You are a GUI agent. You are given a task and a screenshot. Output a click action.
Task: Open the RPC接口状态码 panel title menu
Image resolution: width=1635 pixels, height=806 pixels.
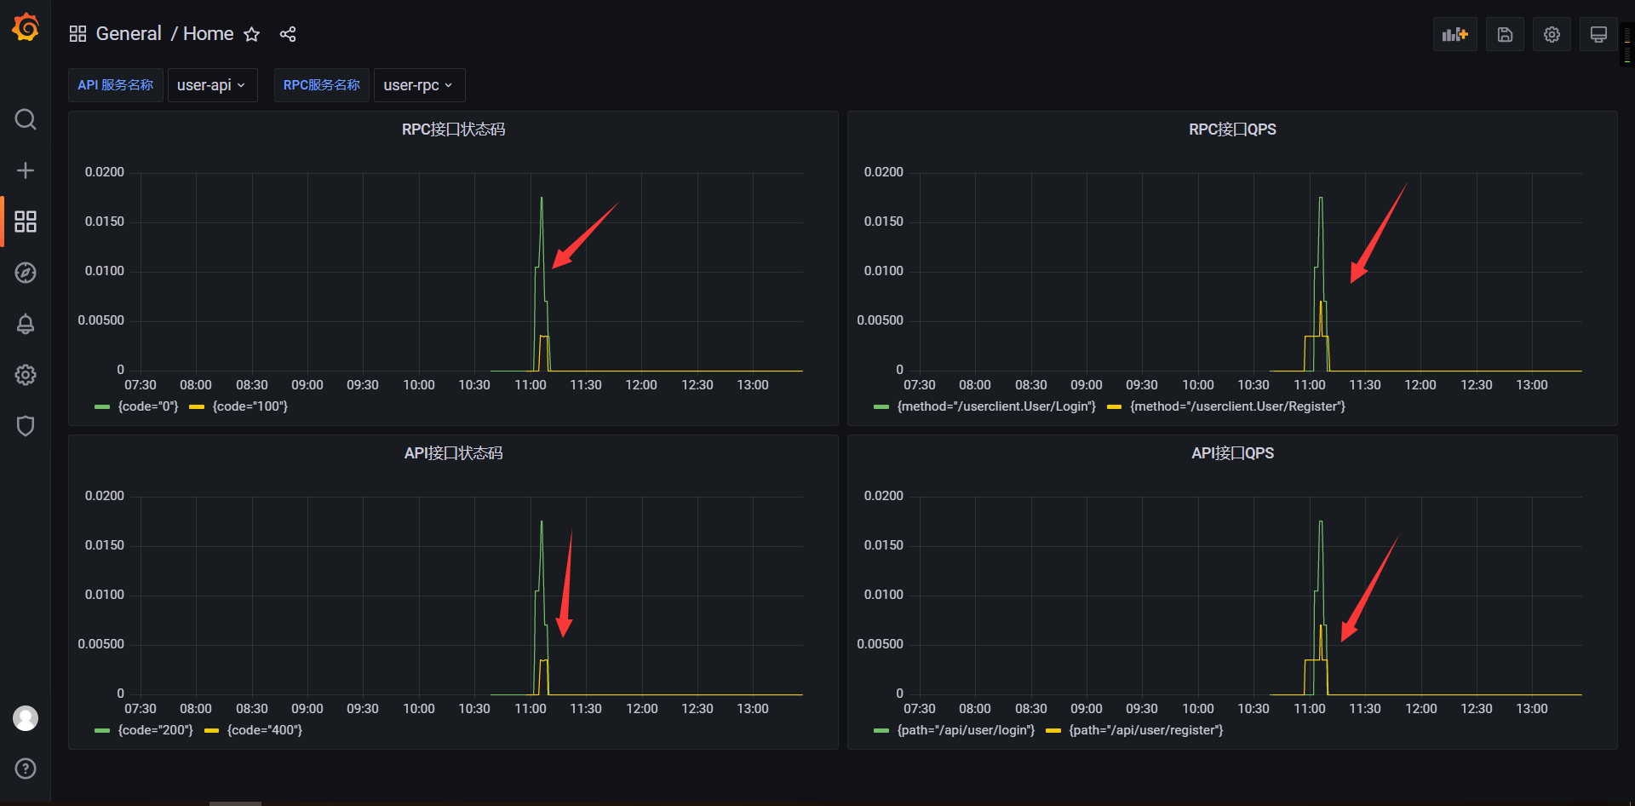[x=453, y=130]
